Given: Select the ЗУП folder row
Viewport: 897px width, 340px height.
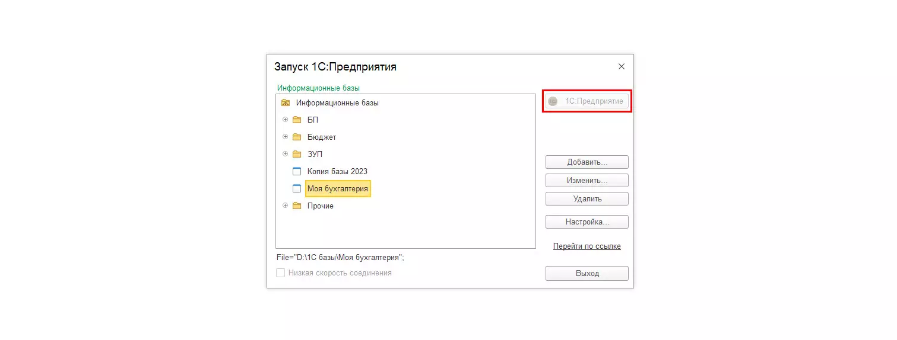Looking at the screenshot, I should [x=315, y=154].
